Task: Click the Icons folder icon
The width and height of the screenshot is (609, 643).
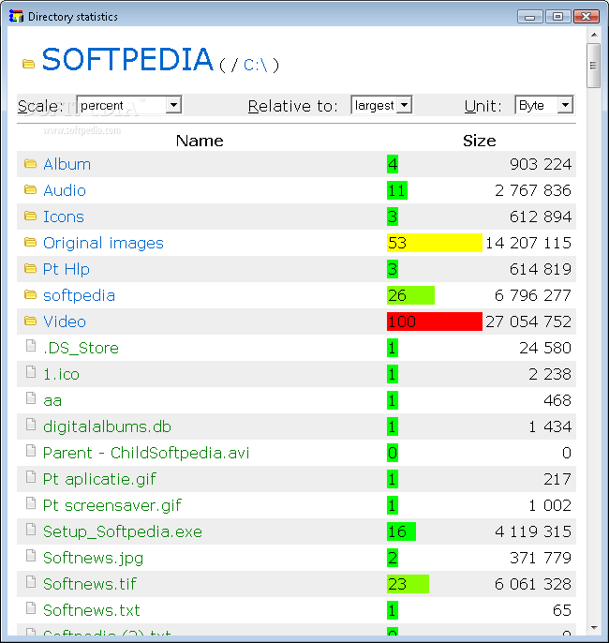Action: pos(30,217)
